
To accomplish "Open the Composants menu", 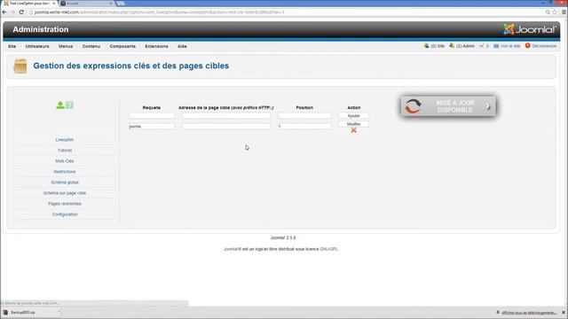I will tap(122, 46).
